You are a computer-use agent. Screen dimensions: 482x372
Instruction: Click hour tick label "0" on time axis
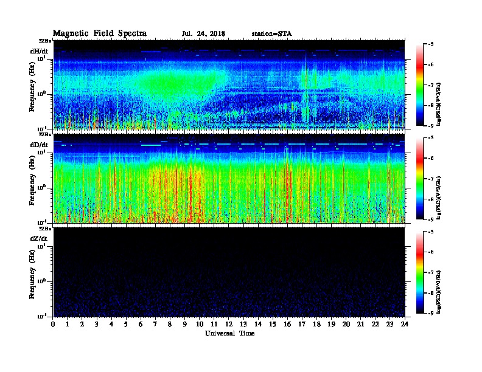(53, 324)
